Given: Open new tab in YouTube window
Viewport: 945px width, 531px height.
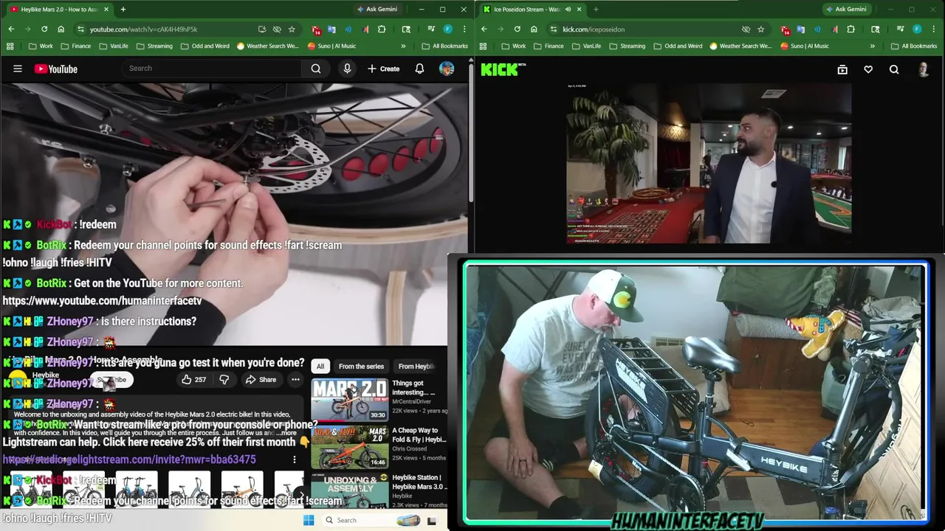Looking at the screenshot, I should coord(123,9).
